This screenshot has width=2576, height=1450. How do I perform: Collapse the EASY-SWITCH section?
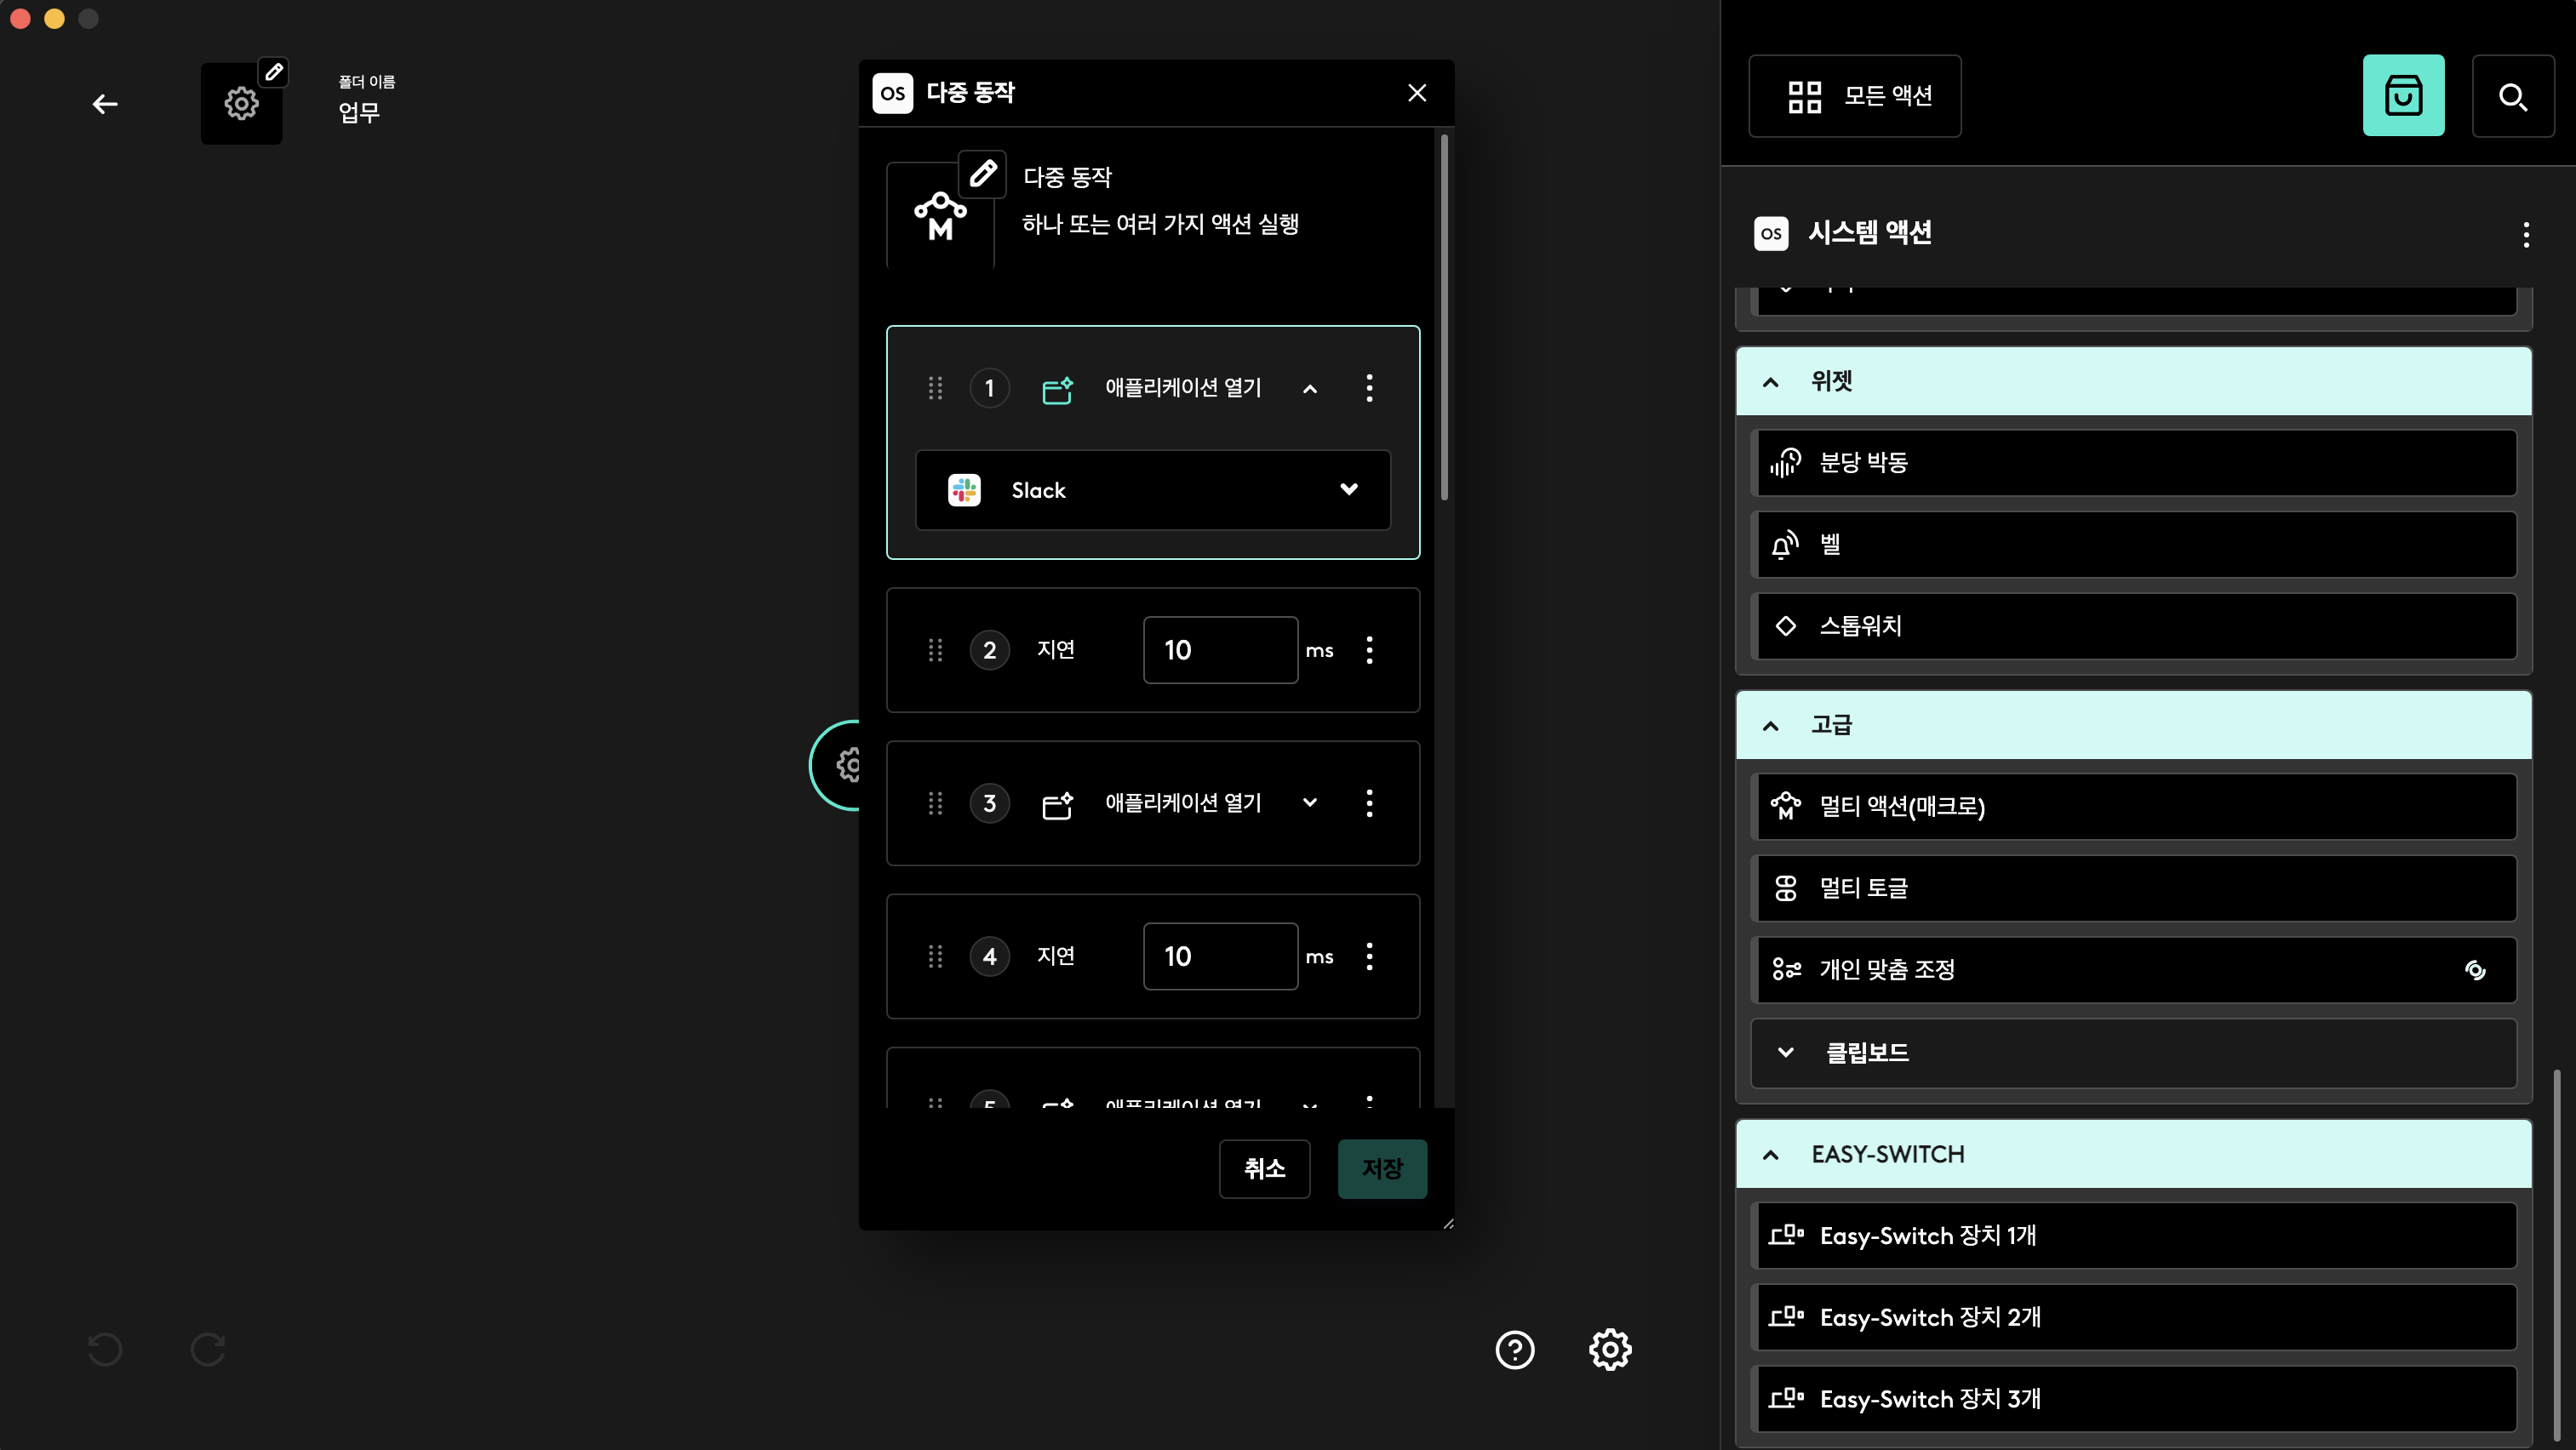coord(1770,1154)
